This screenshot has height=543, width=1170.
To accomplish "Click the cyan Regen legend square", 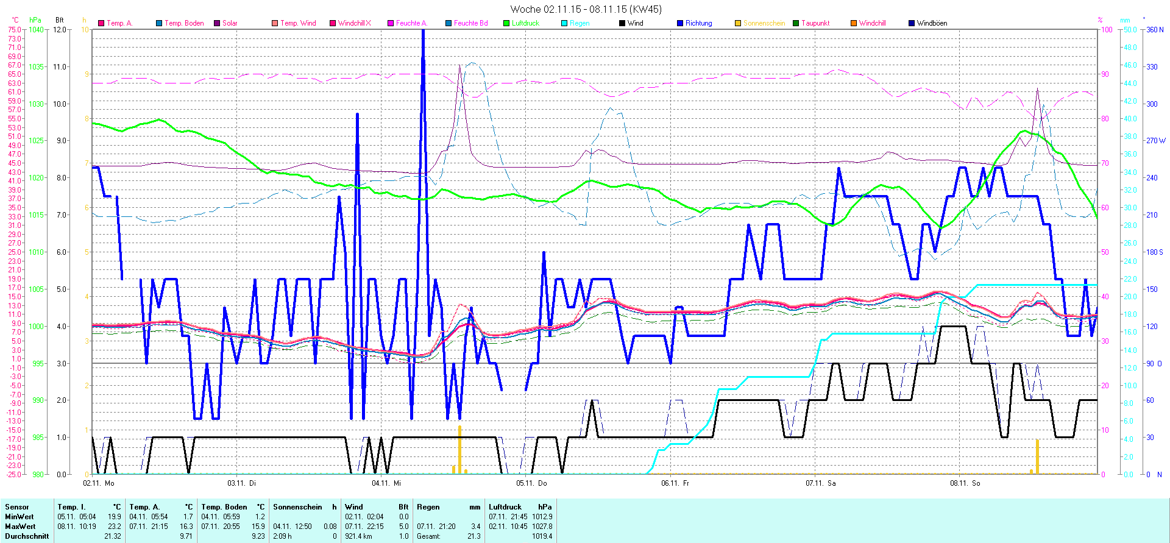I will (x=564, y=23).
